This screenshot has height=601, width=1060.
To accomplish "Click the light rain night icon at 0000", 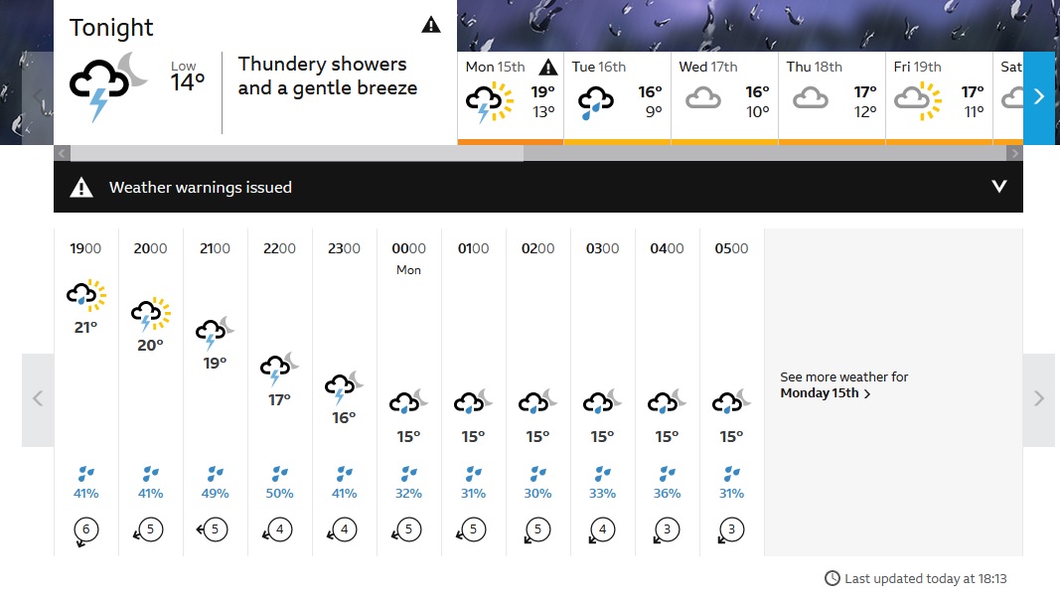I will [x=408, y=401].
